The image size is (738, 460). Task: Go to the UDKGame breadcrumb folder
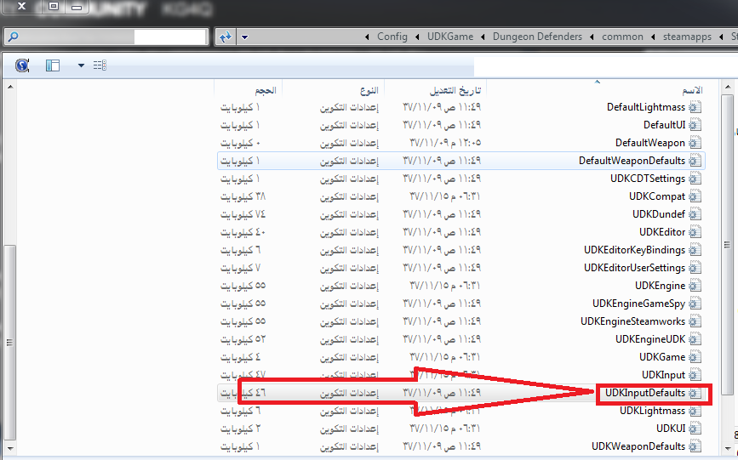(450, 37)
